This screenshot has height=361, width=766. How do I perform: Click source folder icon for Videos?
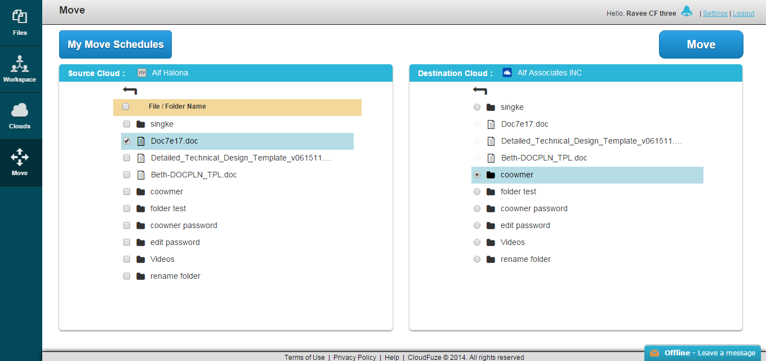(140, 259)
